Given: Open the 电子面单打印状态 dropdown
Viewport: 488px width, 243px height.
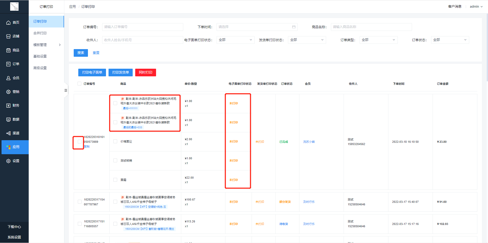Looking at the screenshot, I should tap(235, 40).
